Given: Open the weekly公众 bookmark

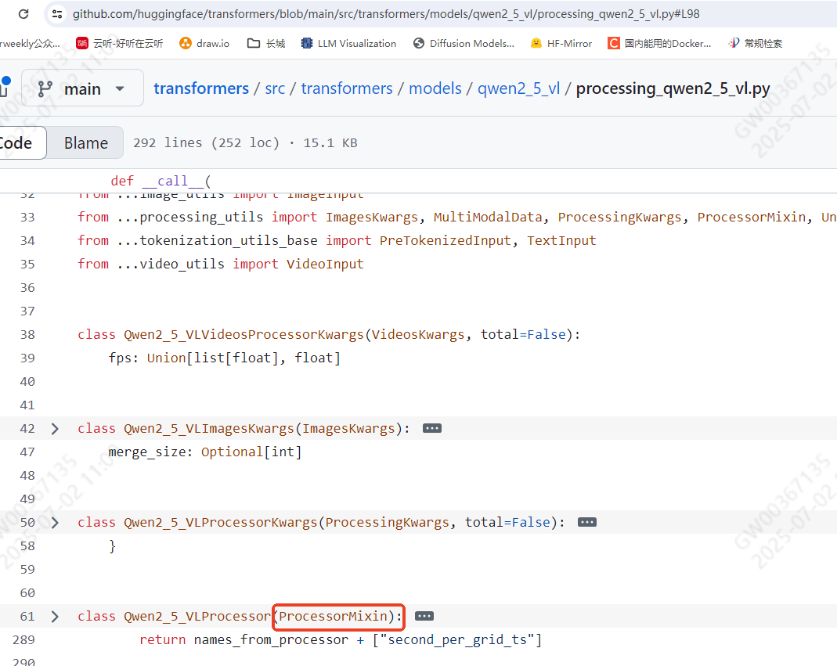Looking at the screenshot, I should coord(30,43).
